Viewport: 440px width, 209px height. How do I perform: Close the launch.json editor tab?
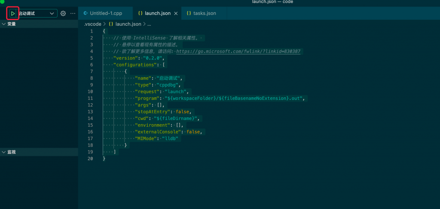coord(175,14)
